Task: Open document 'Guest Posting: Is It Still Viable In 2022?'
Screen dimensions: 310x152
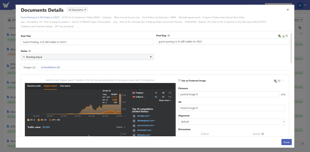Action: (x=40, y=17)
